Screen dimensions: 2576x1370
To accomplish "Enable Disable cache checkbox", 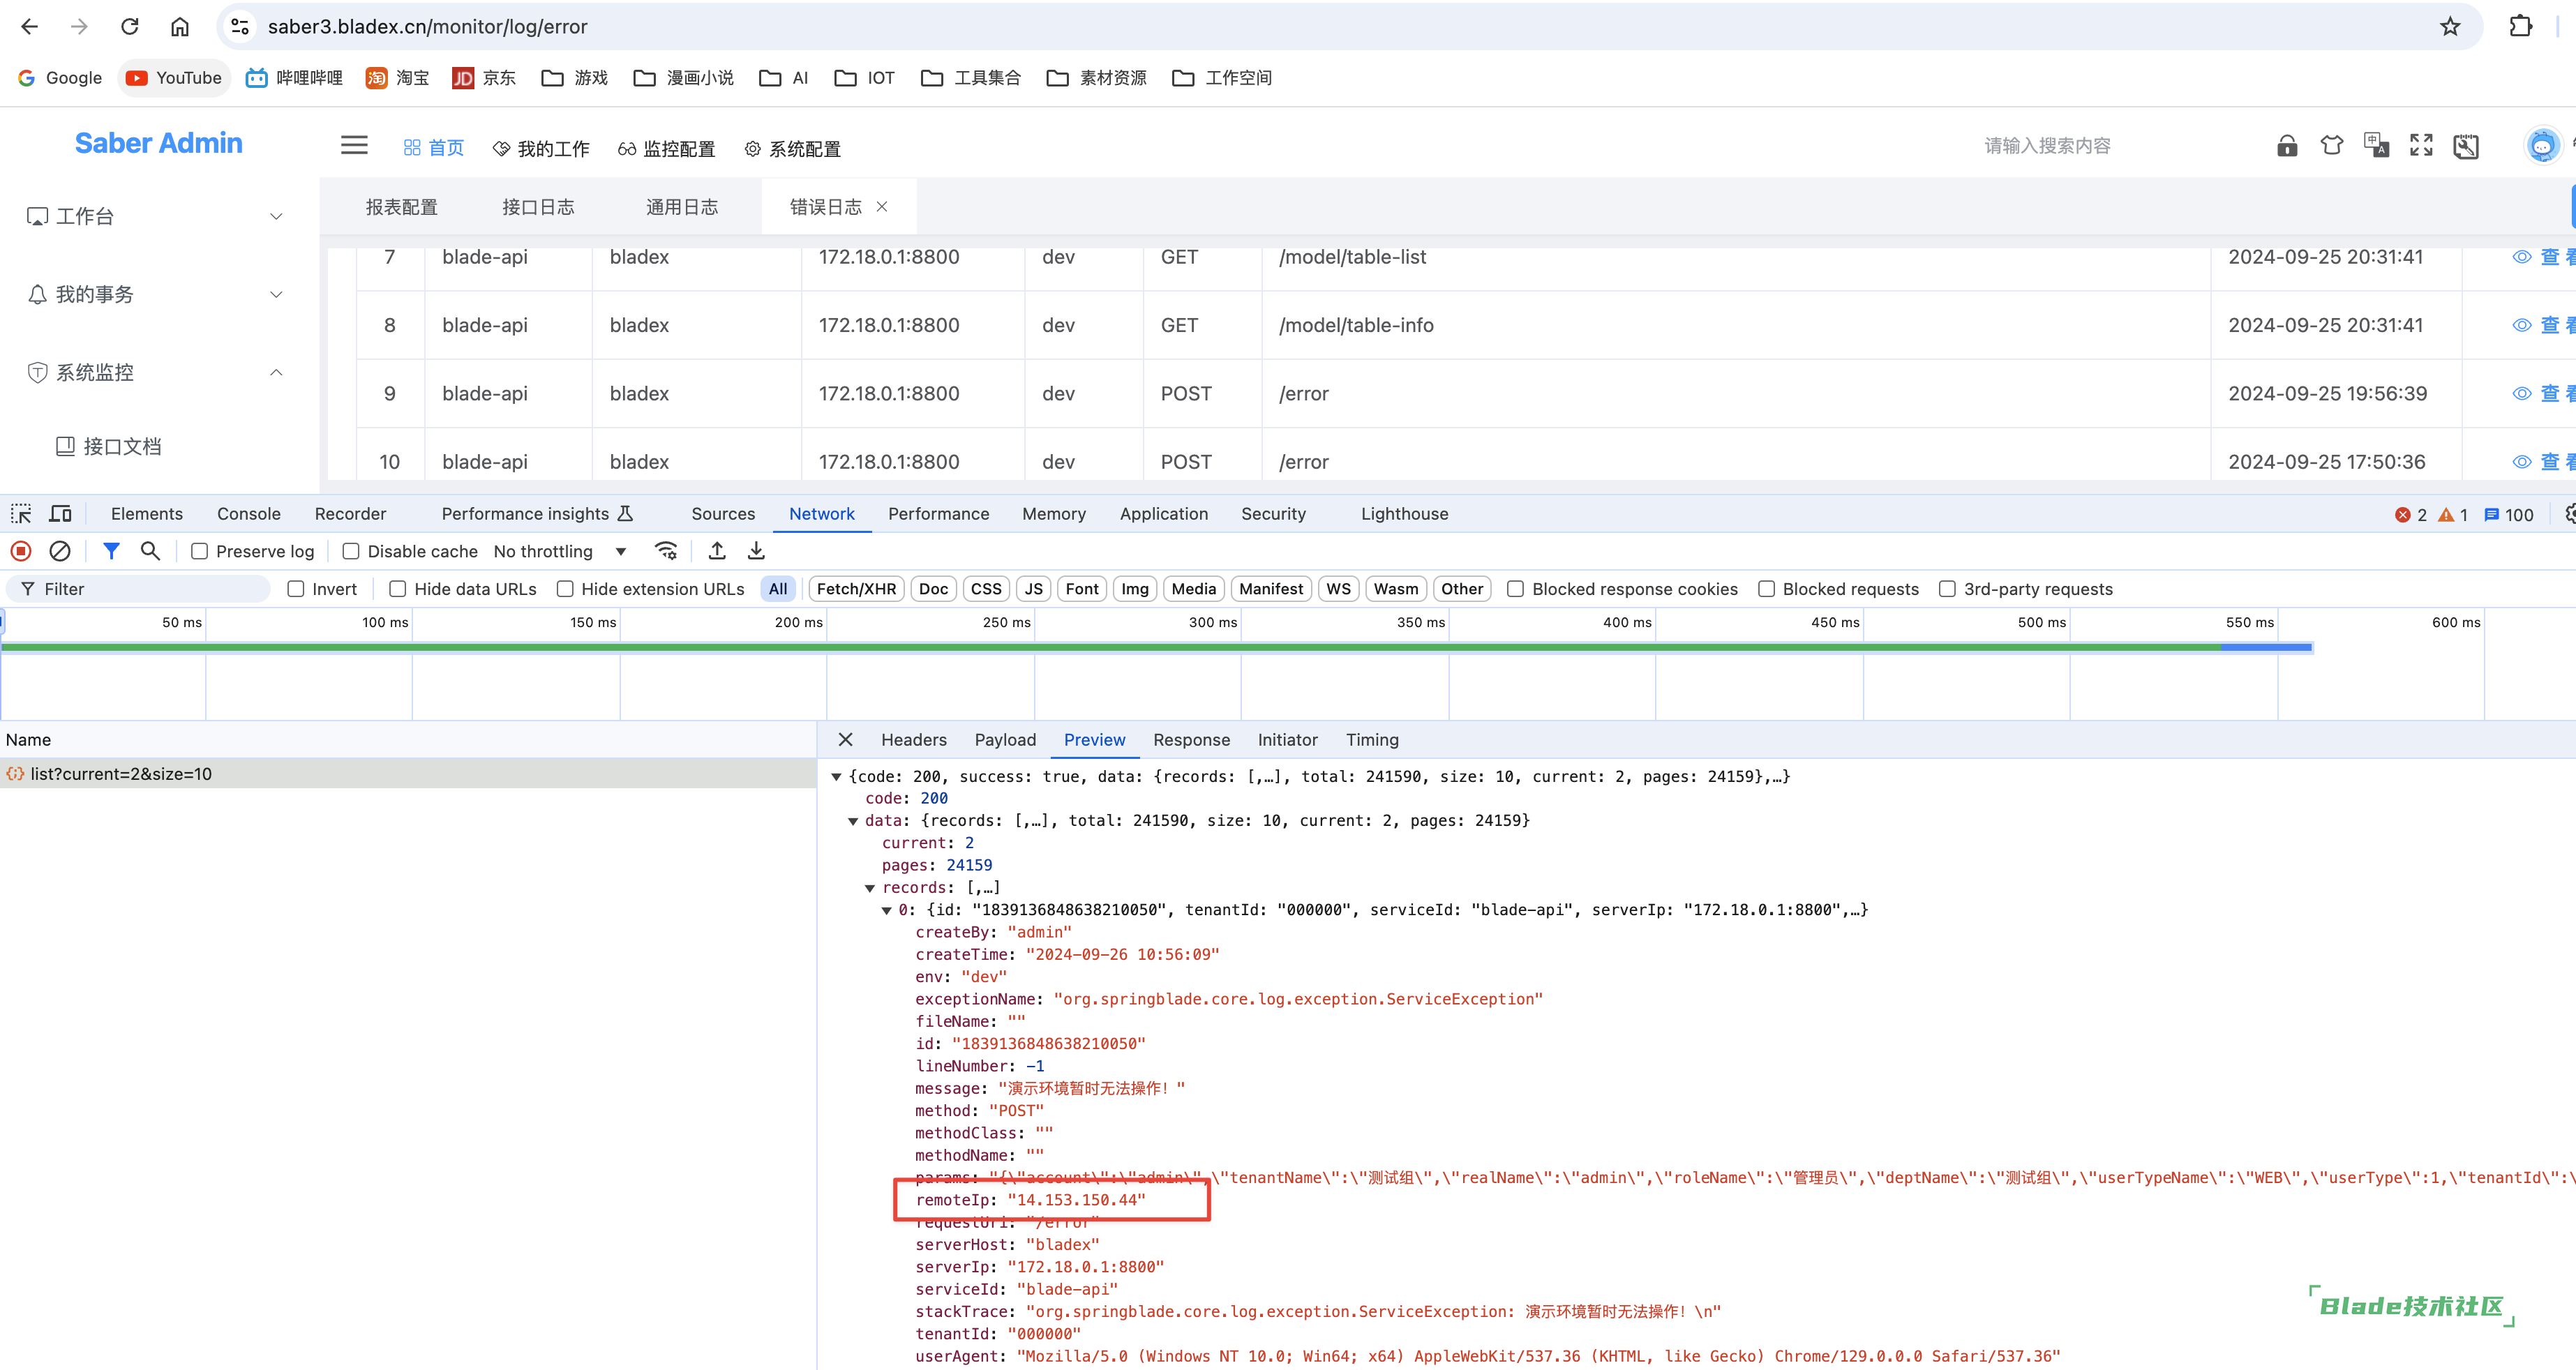I will tap(351, 551).
